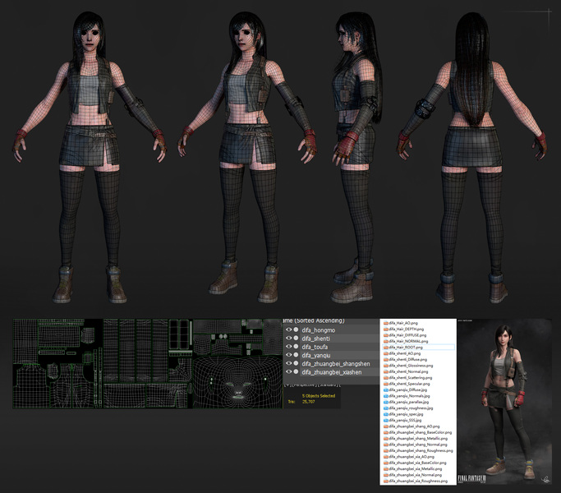The height and width of the screenshot is (493, 561).
Task: Click the round icon beside difa_zhuangbei_xiashen
Action: [296, 371]
